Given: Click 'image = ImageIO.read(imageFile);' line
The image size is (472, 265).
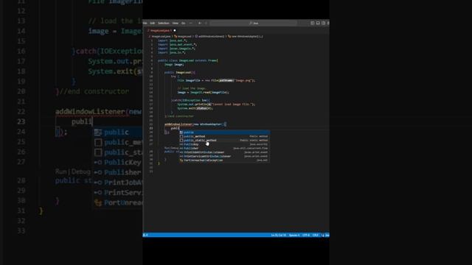Looking at the screenshot, I should coord(204,93).
